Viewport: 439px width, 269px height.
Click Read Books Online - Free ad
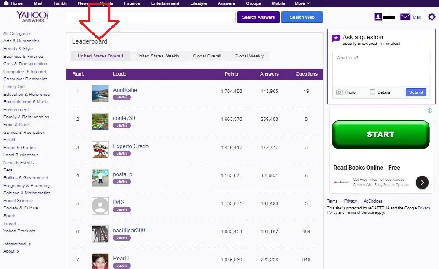coord(366,168)
